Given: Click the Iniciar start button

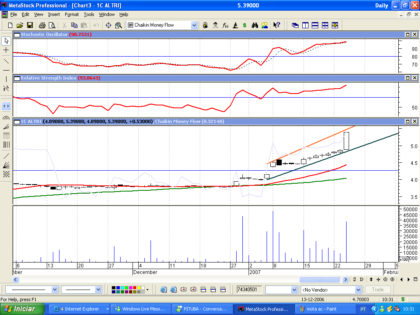Looking at the screenshot, I should tap(23, 309).
